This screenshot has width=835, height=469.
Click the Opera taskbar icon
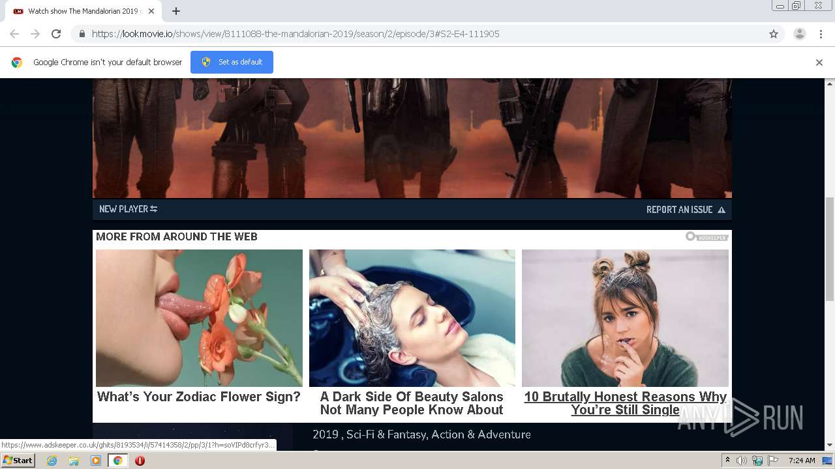[x=140, y=461]
